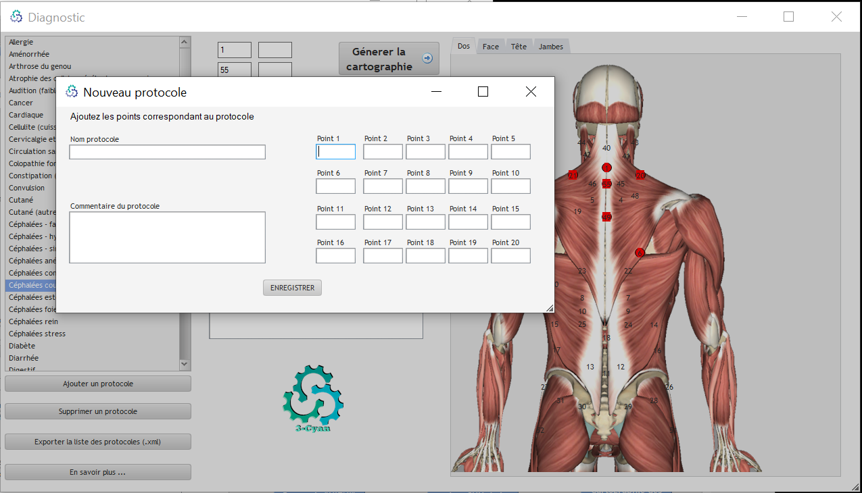Open the Tête tab
862x493 pixels.
(x=519, y=47)
